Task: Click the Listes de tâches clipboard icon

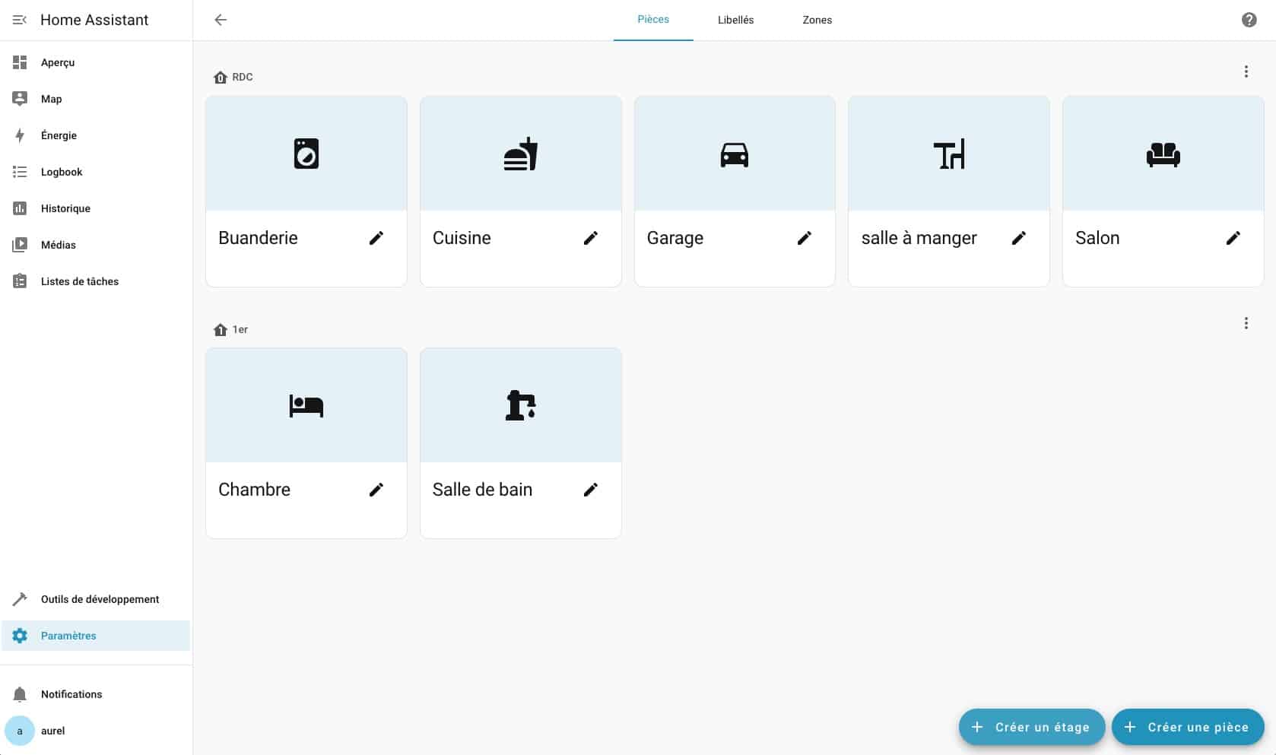Action: pos(20,281)
